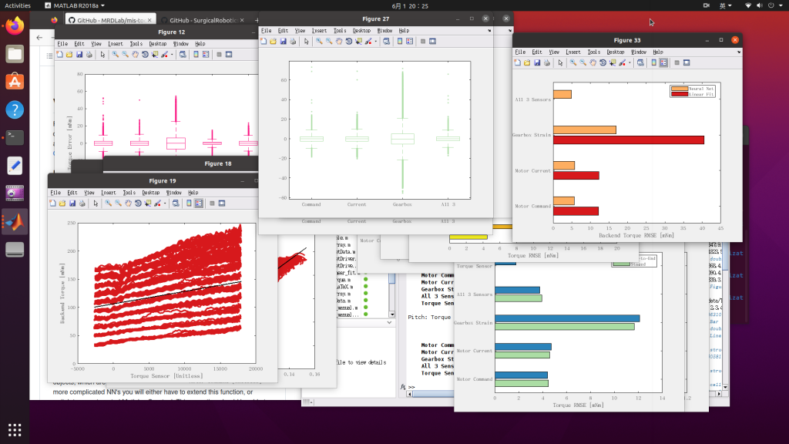The width and height of the screenshot is (789, 444).
Task: Switch to GitHub SurgicalRobotic browser tab
Action: (x=203, y=20)
